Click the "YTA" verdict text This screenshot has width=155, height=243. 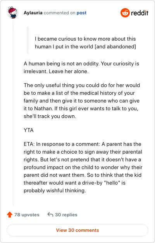pyautogui.click(x=29, y=130)
